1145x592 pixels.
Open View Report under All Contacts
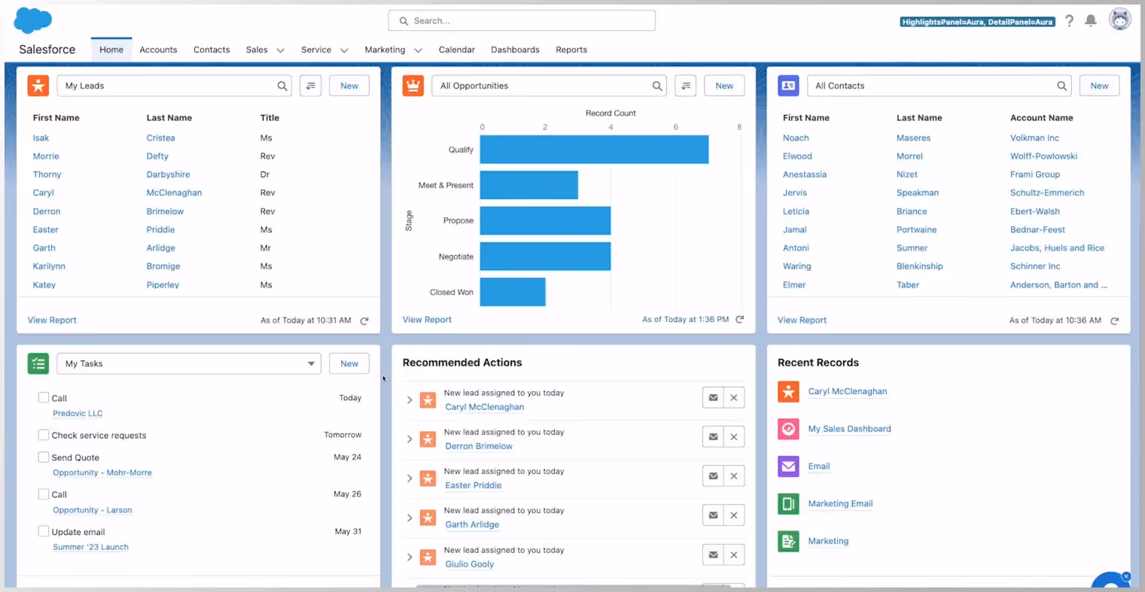802,320
